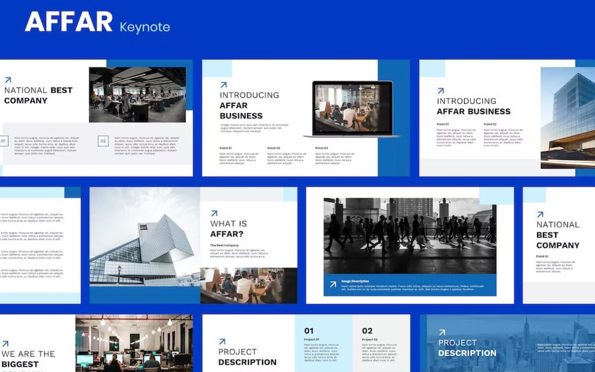
Task: Click the 'Project 02' label
Action: [370, 340]
